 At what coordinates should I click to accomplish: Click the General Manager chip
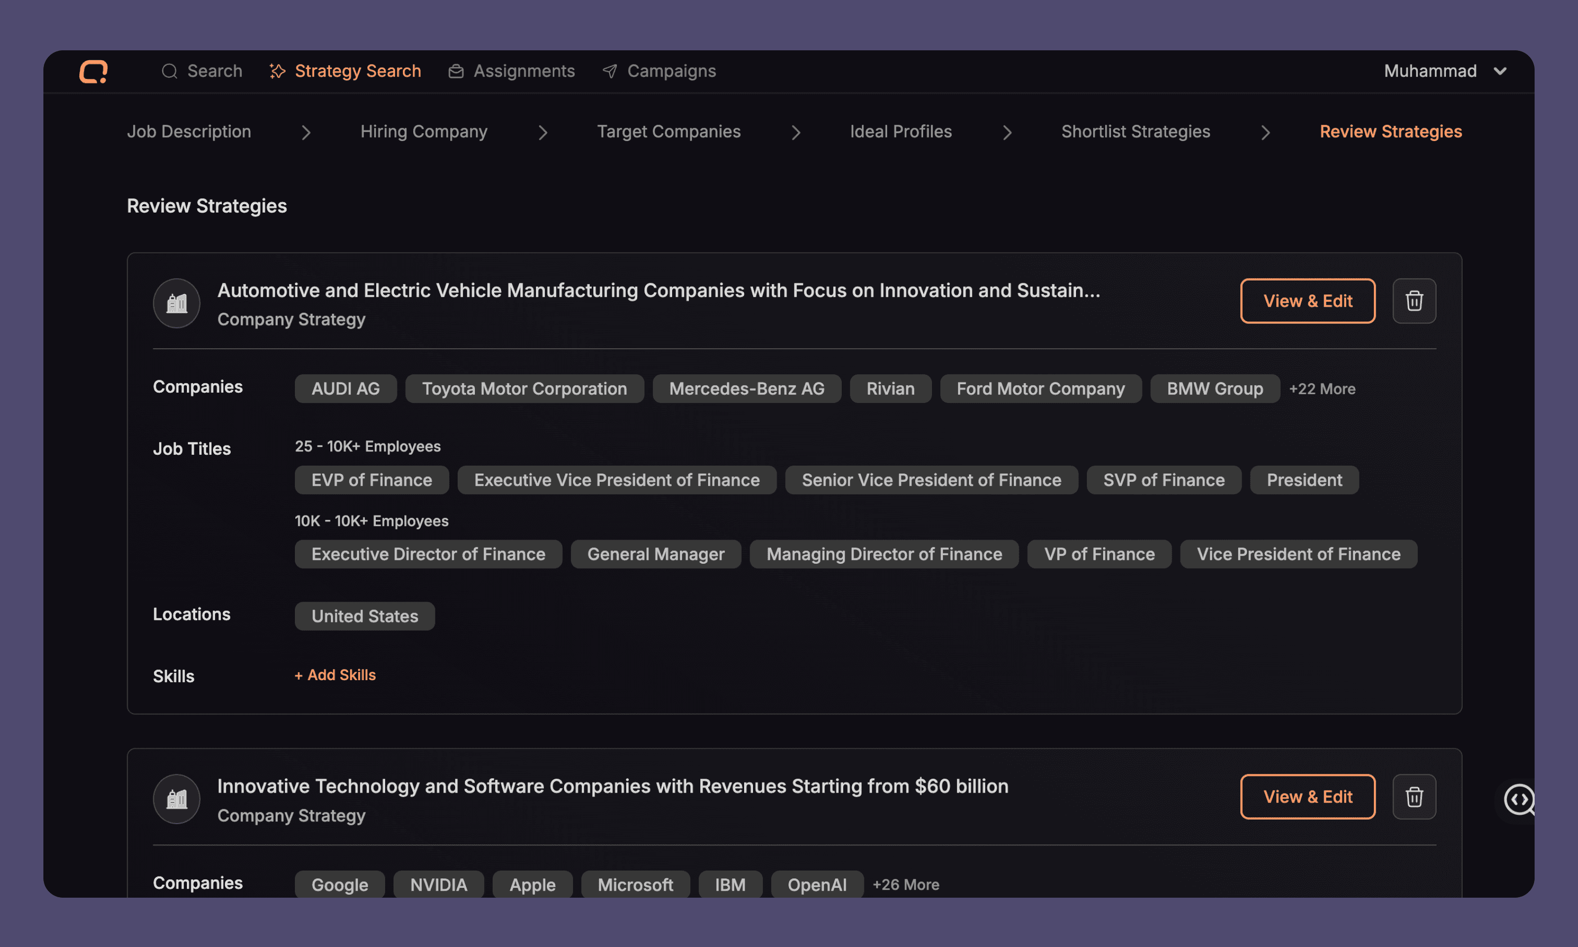tap(656, 554)
